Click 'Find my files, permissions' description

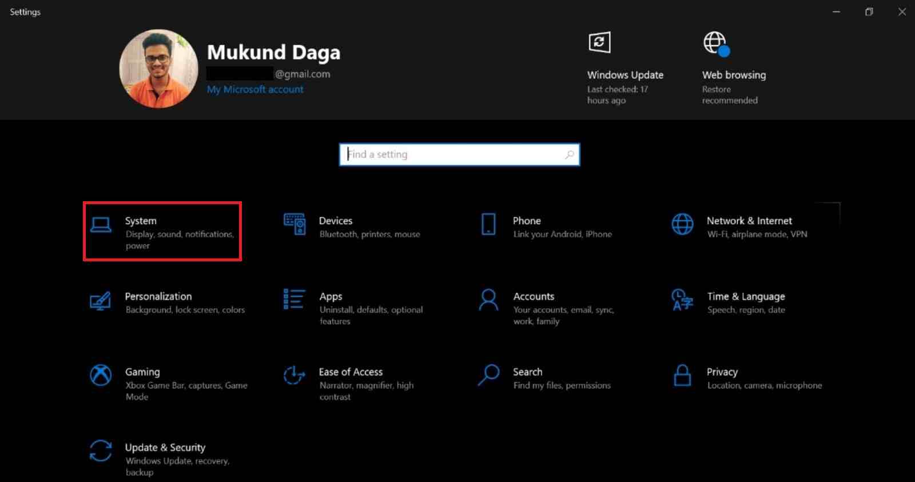pyautogui.click(x=562, y=385)
